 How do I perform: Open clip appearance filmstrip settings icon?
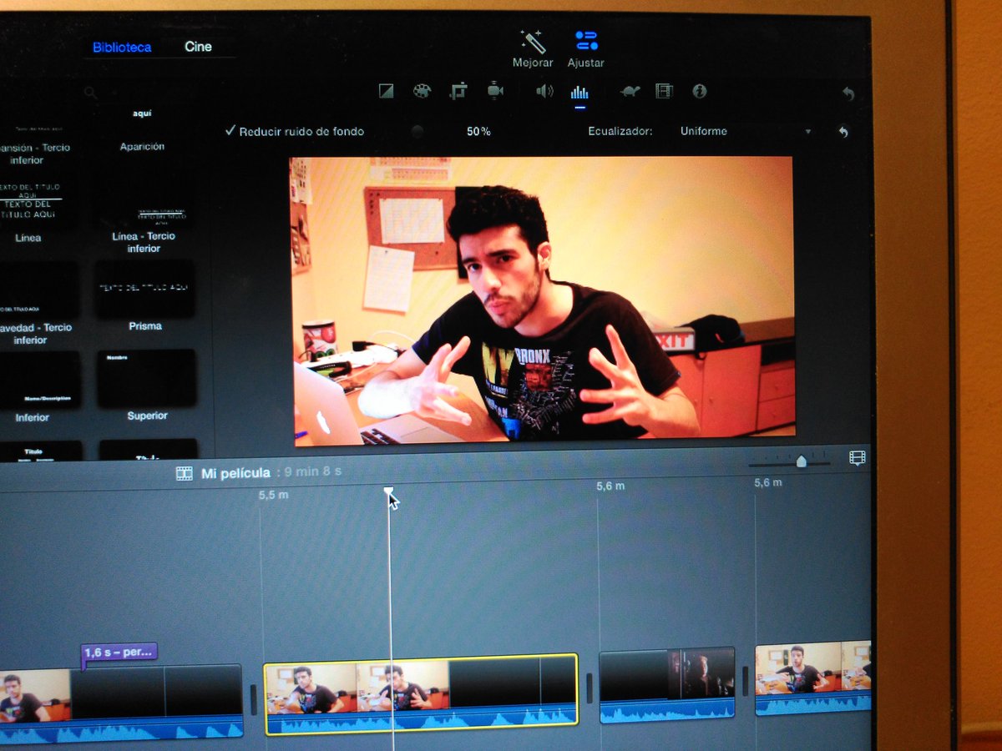858,457
